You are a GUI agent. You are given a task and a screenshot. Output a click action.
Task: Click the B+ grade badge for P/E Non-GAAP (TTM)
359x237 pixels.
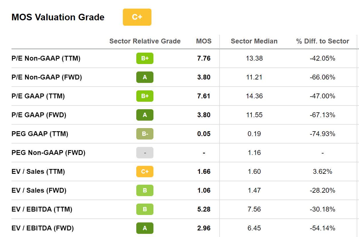click(145, 58)
